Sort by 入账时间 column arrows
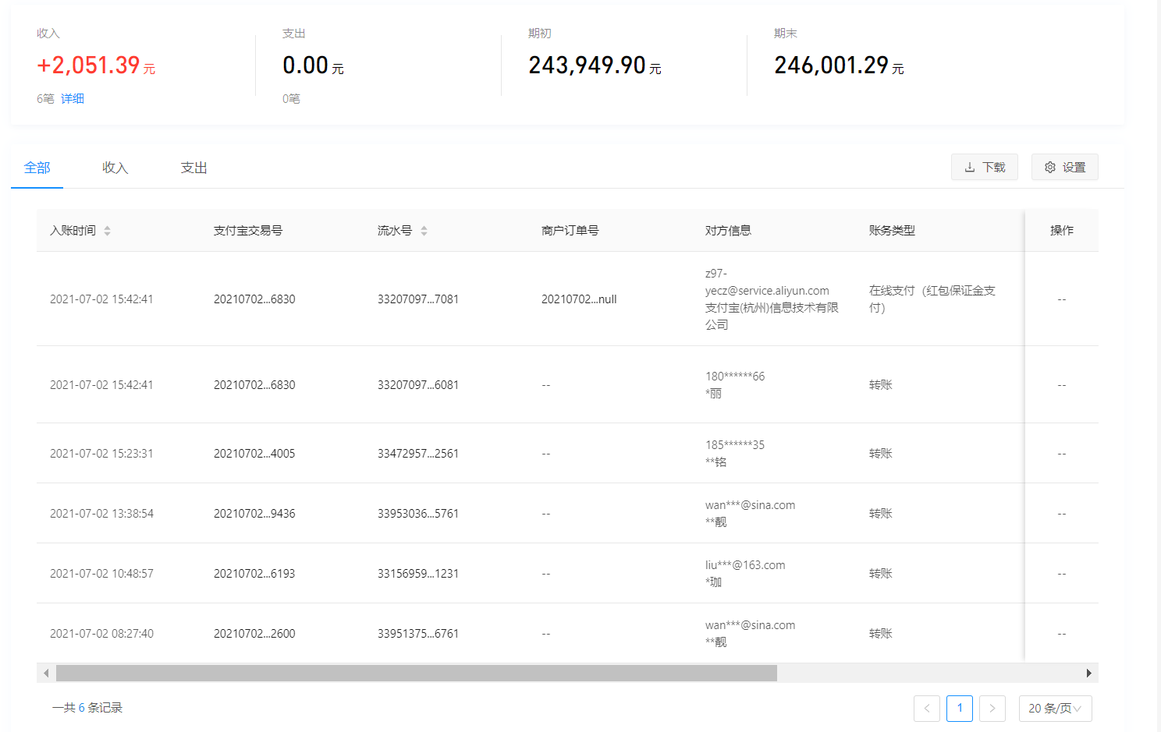This screenshot has width=1161, height=732. tap(108, 231)
